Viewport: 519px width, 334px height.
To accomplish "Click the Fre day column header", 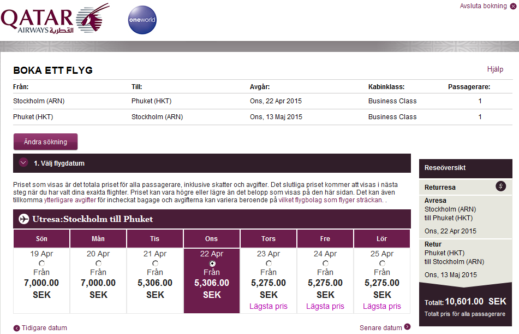I will [x=325, y=239].
